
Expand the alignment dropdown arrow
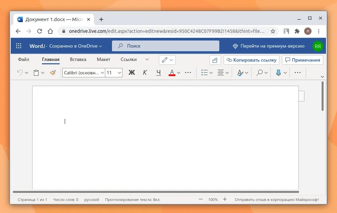tap(227, 73)
